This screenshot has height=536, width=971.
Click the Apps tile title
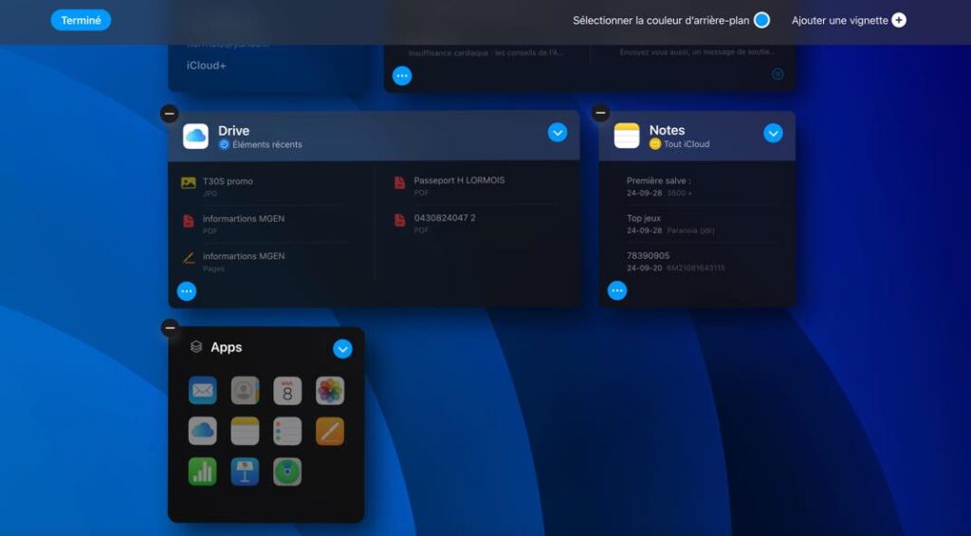[226, 347]
